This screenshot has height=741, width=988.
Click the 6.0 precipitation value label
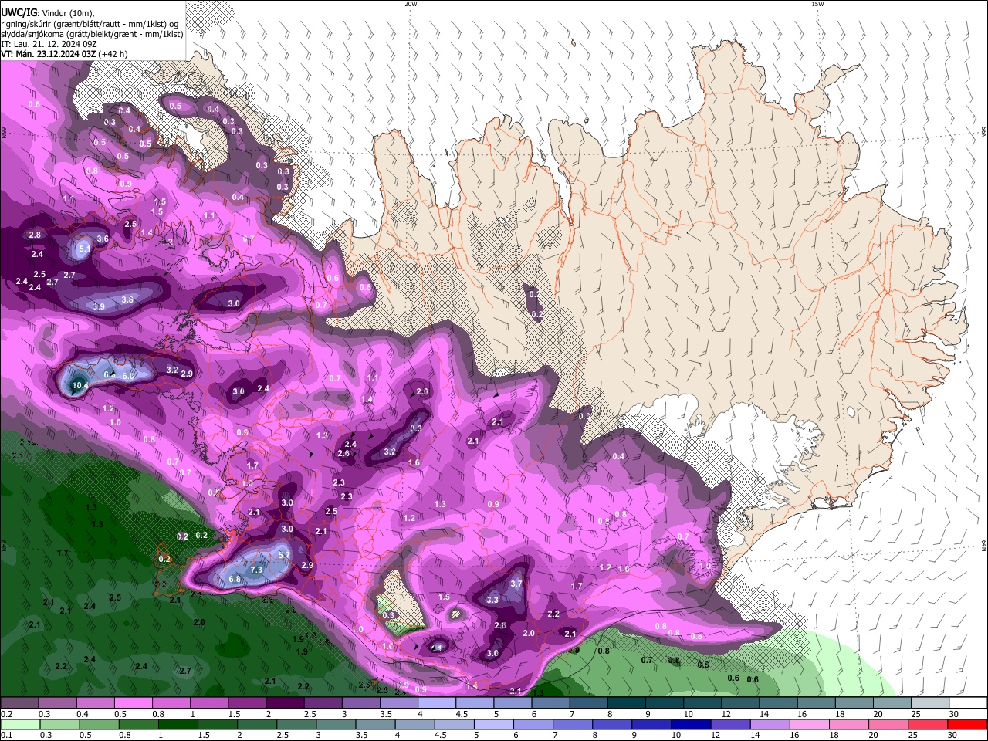(128, 376)
